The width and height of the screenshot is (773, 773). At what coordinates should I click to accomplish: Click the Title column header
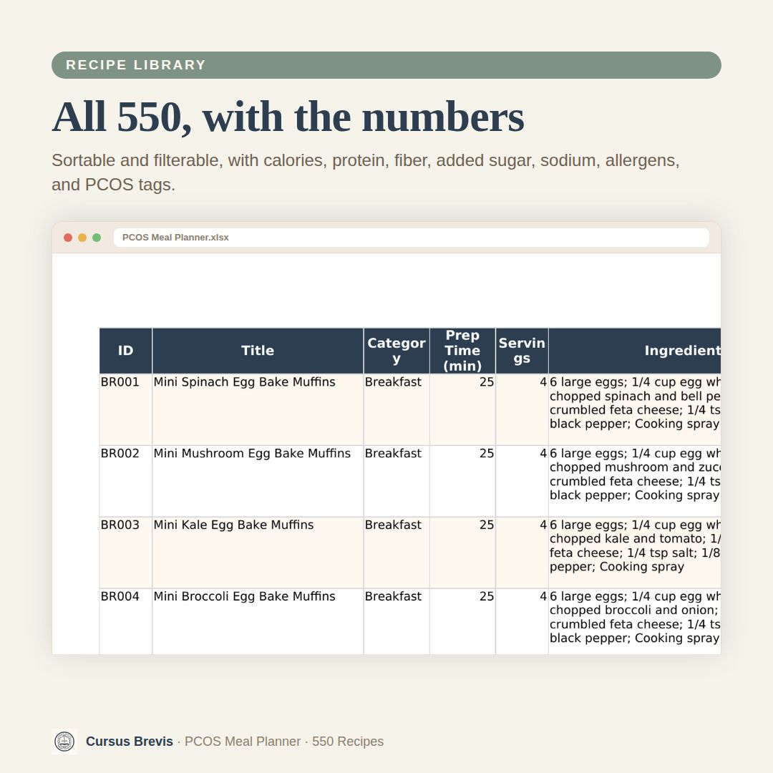click(x=258, y=351)
